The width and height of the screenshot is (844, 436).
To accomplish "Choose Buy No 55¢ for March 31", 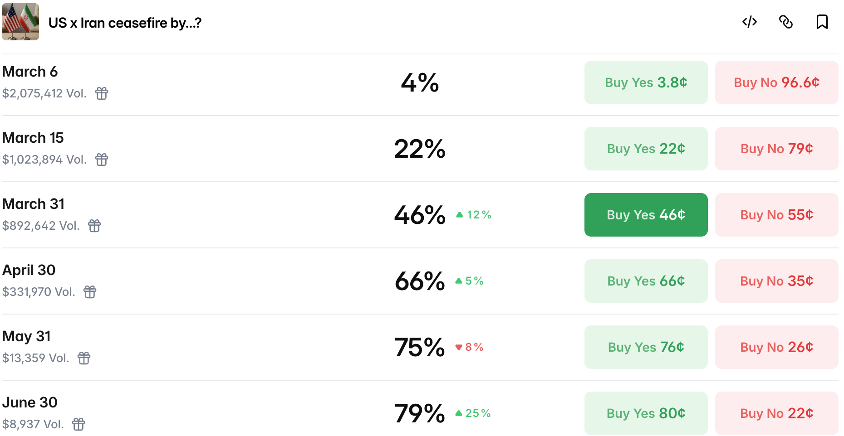I will point(776,215).
